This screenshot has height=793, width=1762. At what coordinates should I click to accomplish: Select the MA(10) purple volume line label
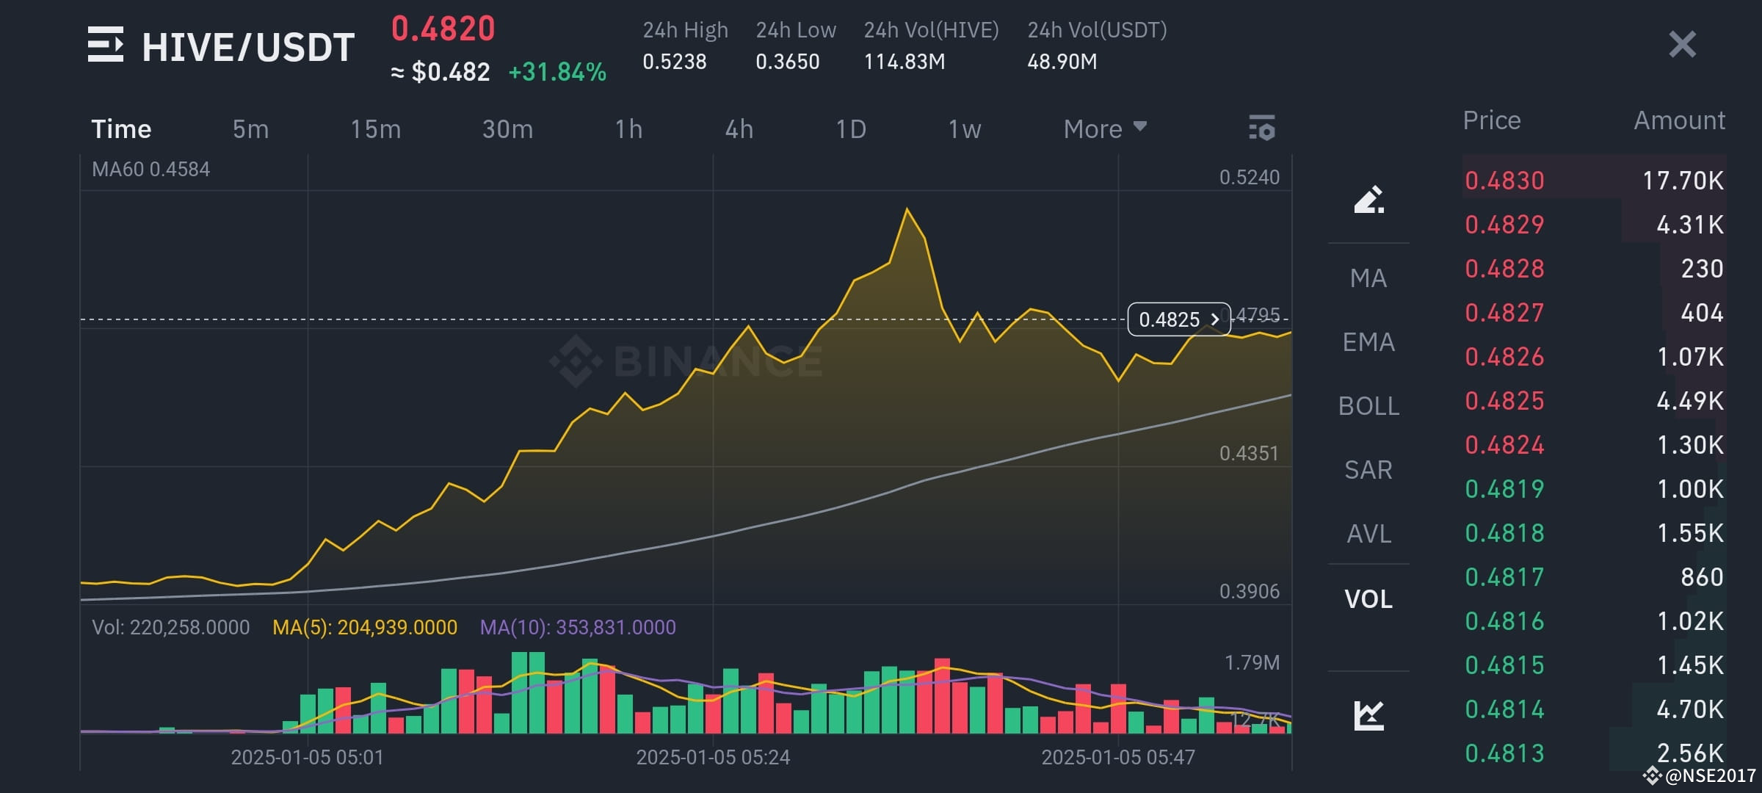coord(577,628)
